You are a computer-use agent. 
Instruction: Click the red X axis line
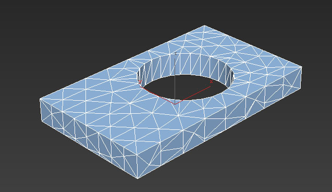click(x=193, y=95)
